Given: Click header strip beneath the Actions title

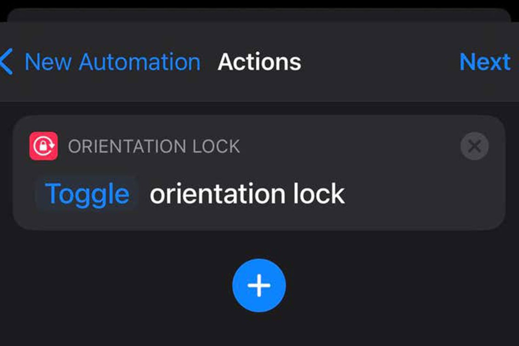Looking at the screenshot, I should [259, 89].
